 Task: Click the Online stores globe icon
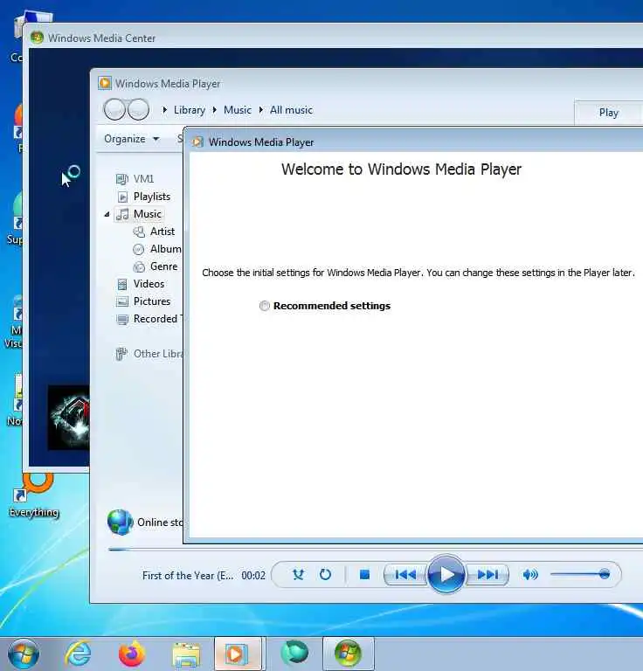tap(121, 522)
